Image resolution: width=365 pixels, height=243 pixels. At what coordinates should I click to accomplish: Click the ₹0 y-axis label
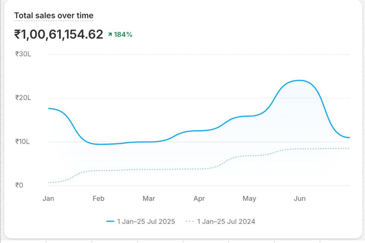click(x=19, y=185)
